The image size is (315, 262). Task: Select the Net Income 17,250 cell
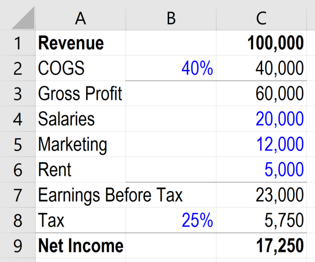(261, 245)
